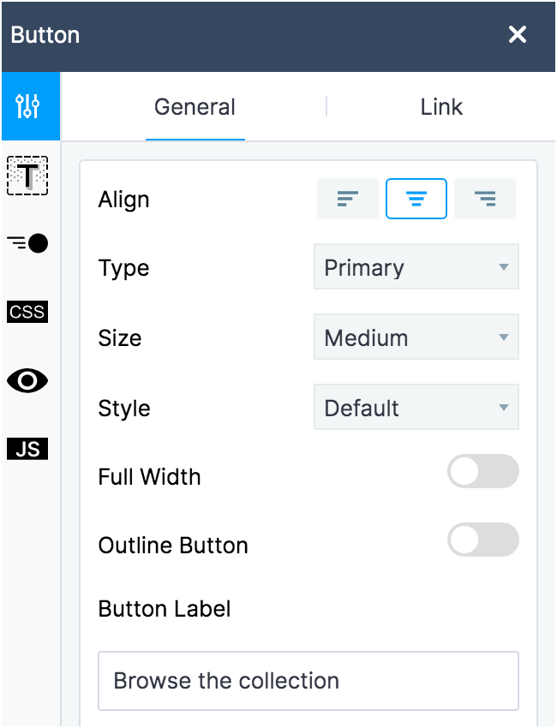This screenshot has width=557, height=728.
Task: Enable the Full Width toggle
Action: point(482,472)
